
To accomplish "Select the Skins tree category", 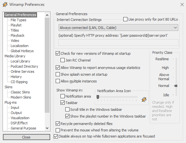I will coord(8,87).
